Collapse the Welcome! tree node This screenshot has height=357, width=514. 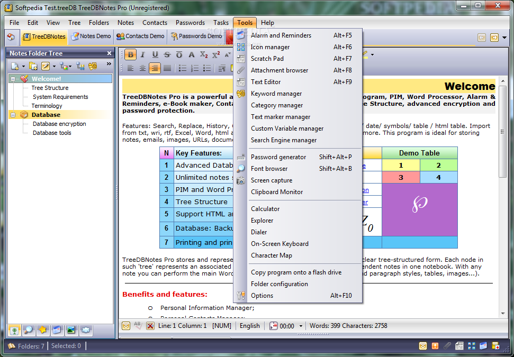pos(13,79)
